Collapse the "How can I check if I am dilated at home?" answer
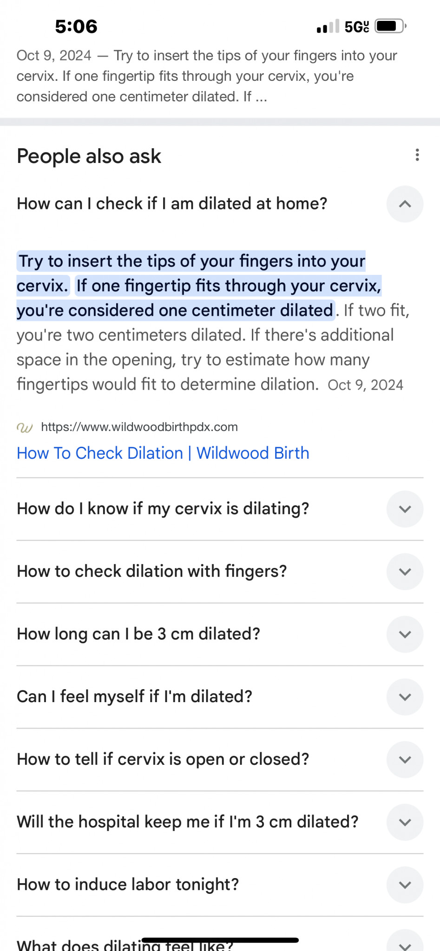 point(405,204)
